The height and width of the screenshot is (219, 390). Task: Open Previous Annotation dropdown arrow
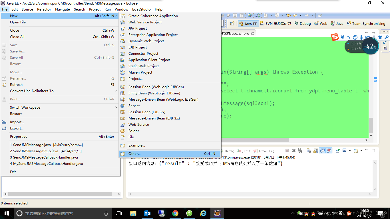point(283,15)
